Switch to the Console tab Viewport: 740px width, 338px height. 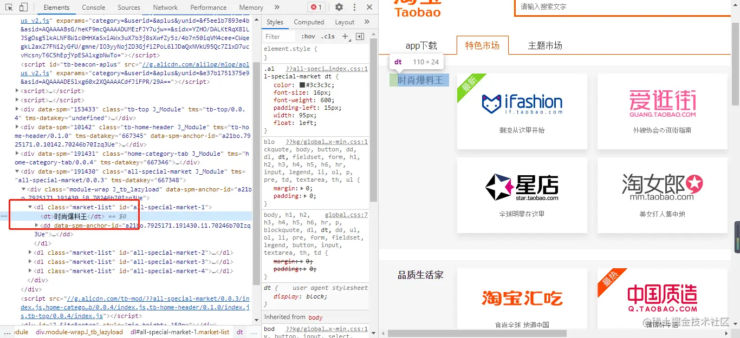(x=94, y=8)
